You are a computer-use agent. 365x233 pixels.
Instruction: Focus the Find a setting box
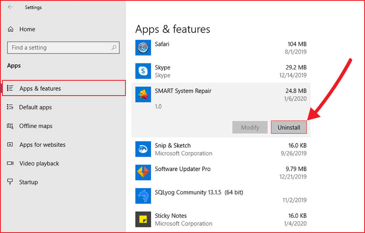point(63,47)
